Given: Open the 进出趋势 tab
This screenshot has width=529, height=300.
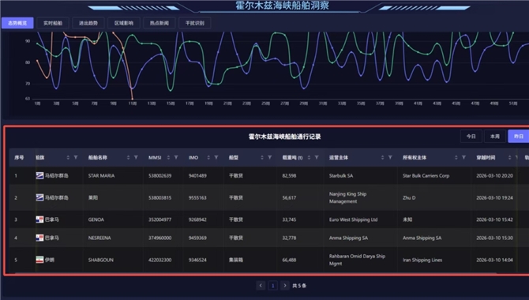Looking at the screenshot, I should click(88, 23).
